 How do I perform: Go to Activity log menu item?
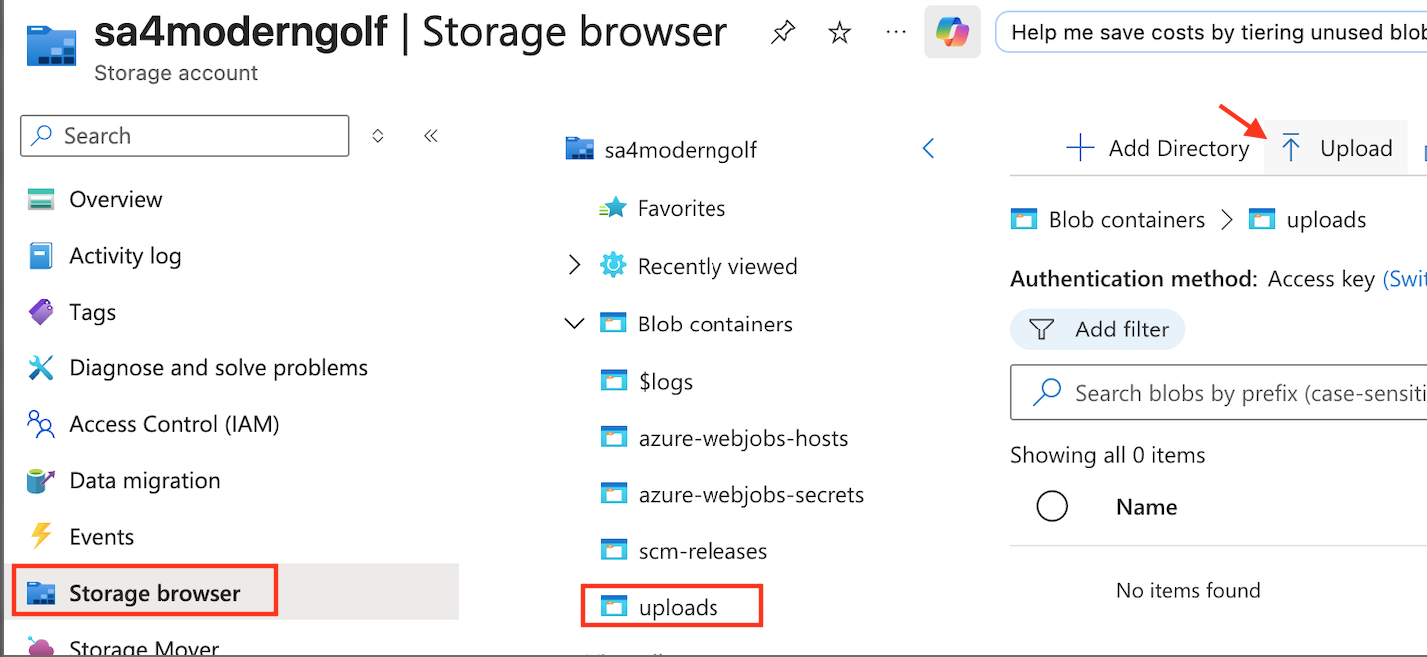125,256
